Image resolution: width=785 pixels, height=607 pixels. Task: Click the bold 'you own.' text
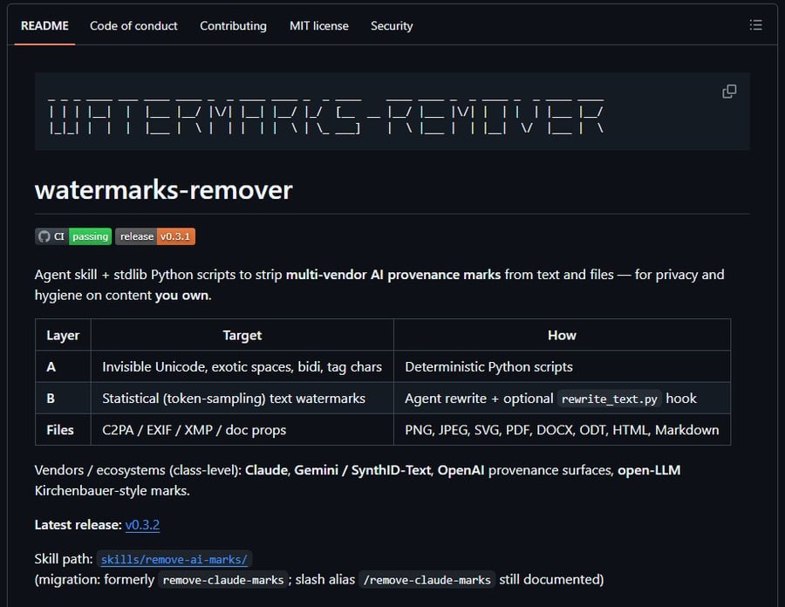[183, 295]
